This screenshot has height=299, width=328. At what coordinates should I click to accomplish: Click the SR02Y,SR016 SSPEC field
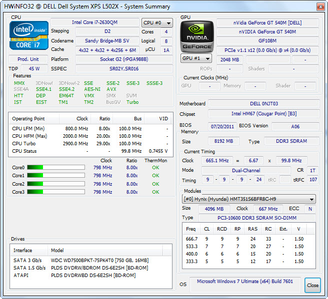124,69
